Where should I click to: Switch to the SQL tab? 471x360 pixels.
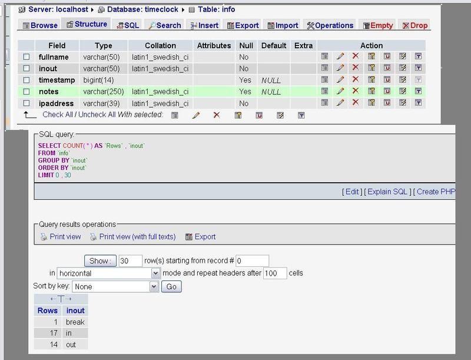tap(128, 25)
